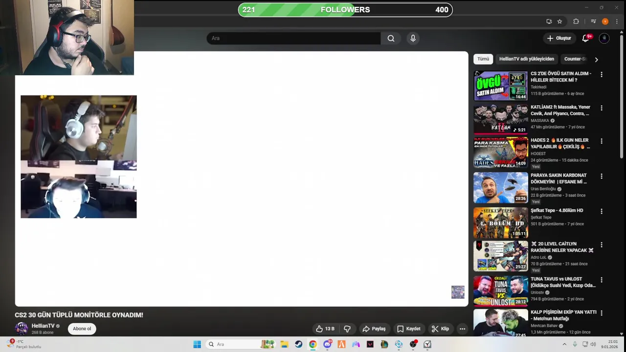This screenshot has width=626, height=352.
Task: Open YouTube notifications bell
Action: tap(585, 38)
